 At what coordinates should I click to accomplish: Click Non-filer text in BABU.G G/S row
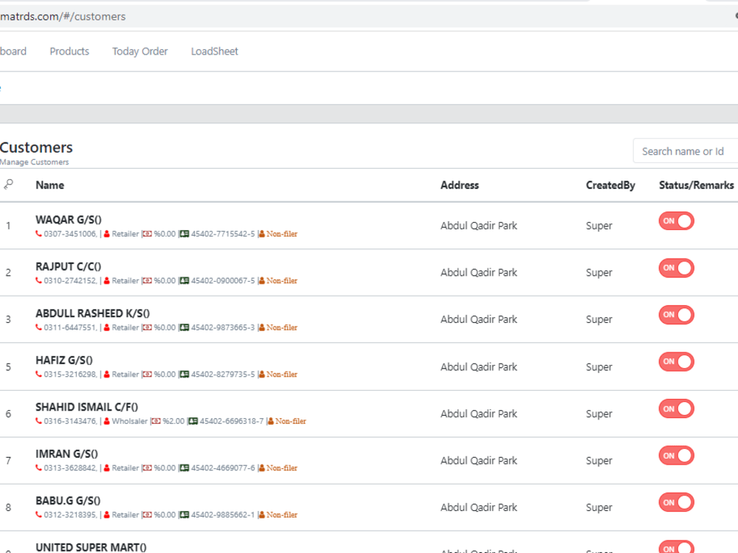pos(282,515)
